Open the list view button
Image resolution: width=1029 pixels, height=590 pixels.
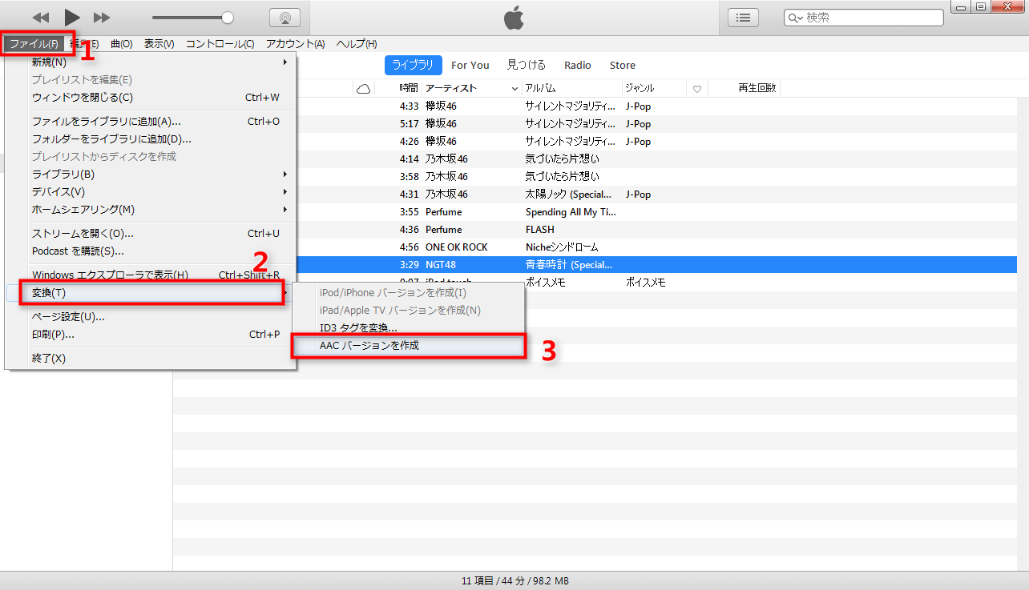pos(744,18)
